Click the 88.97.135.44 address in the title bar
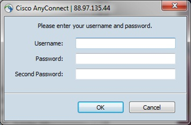Viewport: 191px width, 125px height. pyautogui.click(x=92, y=8)
